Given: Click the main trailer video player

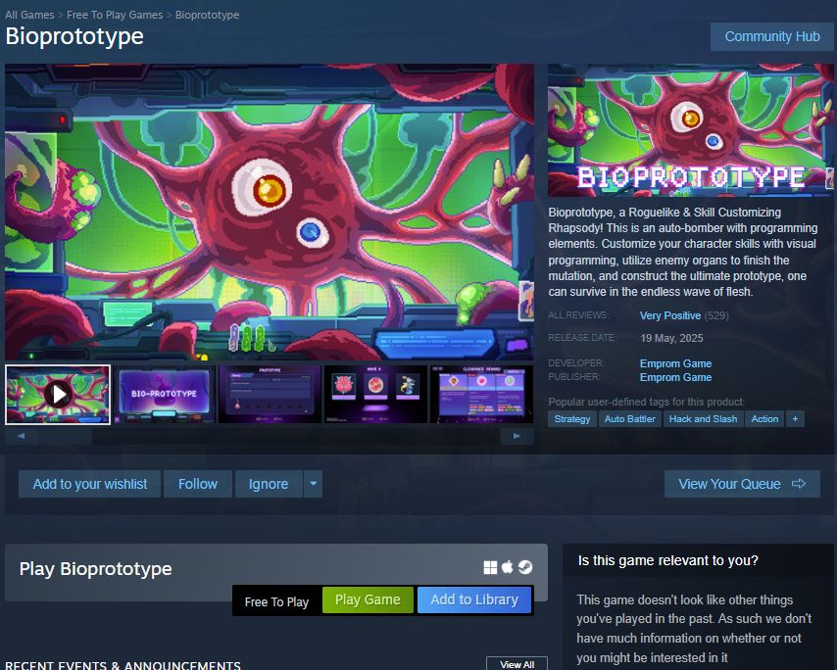Looking at the screenshot, I should pyautogui.click(x=270, y=213).
